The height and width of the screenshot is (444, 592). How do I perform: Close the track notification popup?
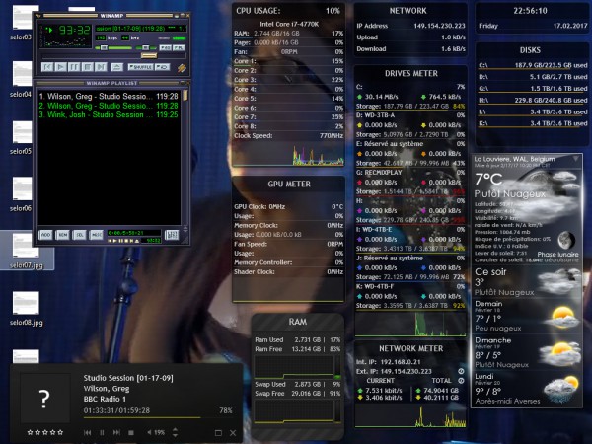pos(233,433)
